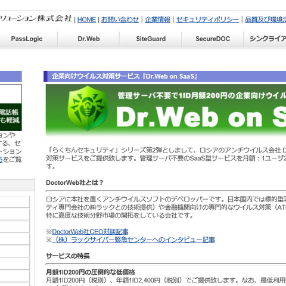Click the リューション株式会社 company name
The height and width of the screenshot is (286, 286).
(36, 18)
